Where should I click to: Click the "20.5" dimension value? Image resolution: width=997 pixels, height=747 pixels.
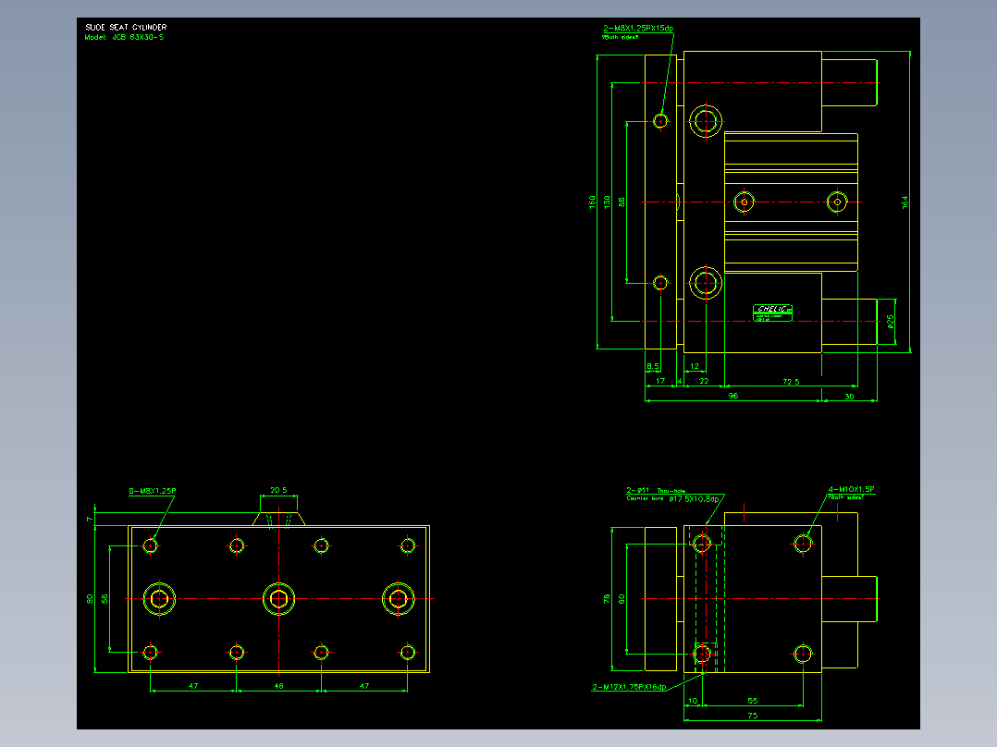[278, 490]
